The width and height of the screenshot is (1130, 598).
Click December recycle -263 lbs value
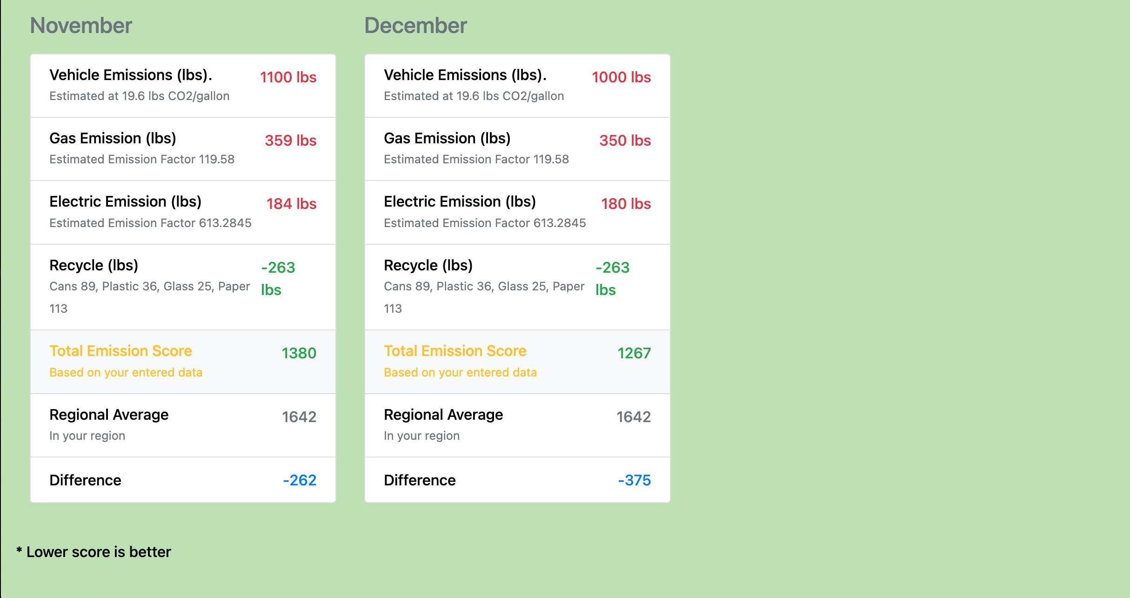tap(612, 278)
